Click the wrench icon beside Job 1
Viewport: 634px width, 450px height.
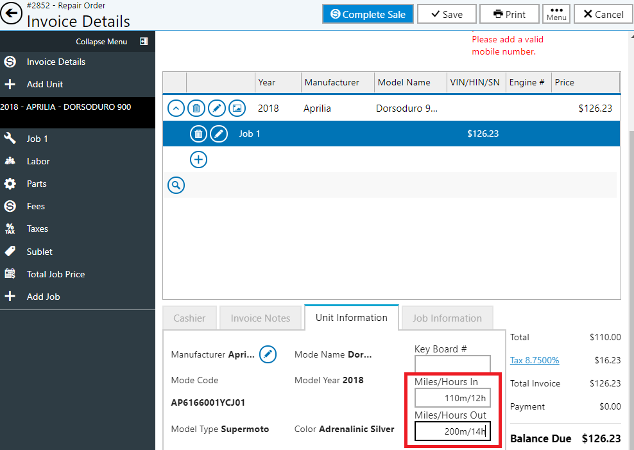click(10, 139)
